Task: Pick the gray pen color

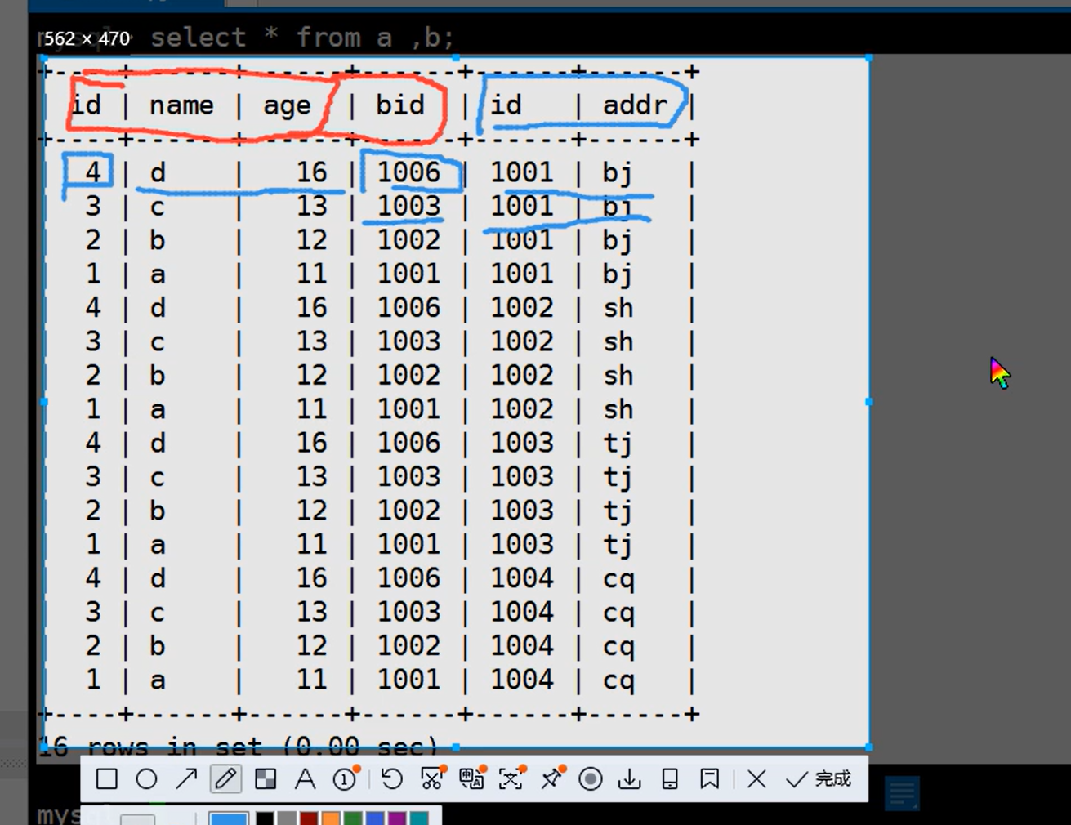Action: coord(286,818)
